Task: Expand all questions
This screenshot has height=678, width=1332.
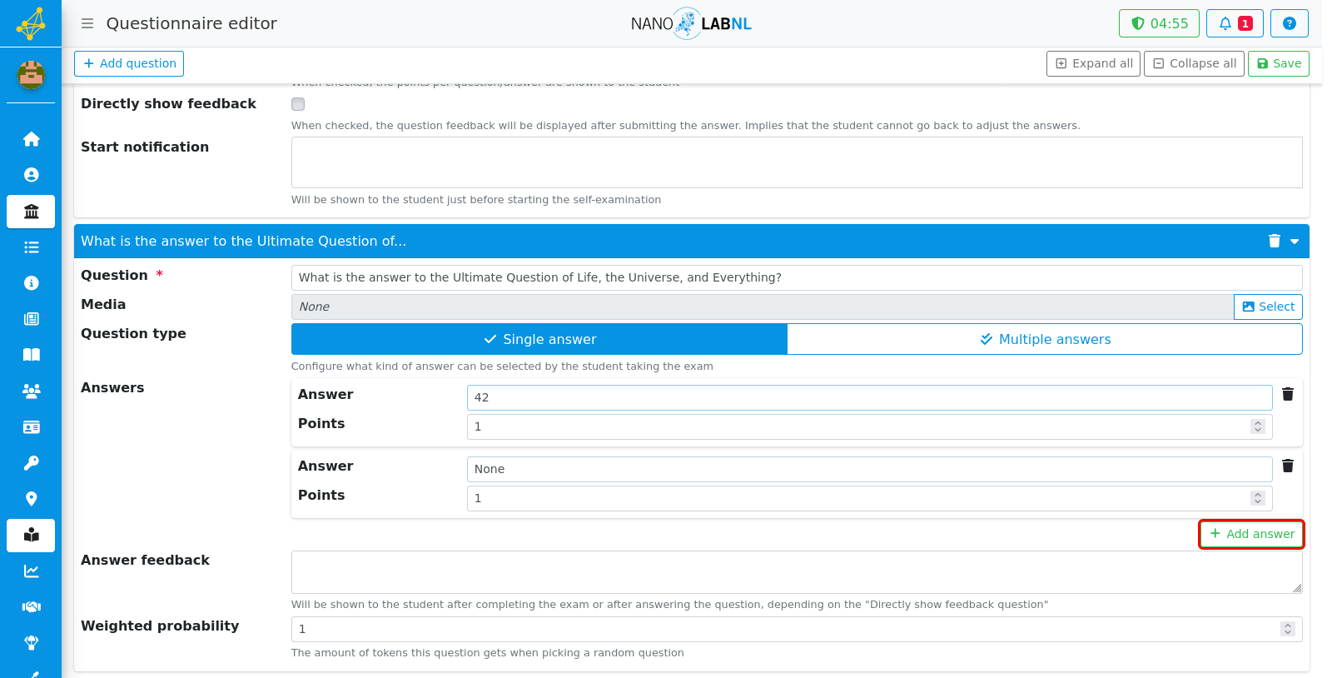Action: click(1093, 63)
